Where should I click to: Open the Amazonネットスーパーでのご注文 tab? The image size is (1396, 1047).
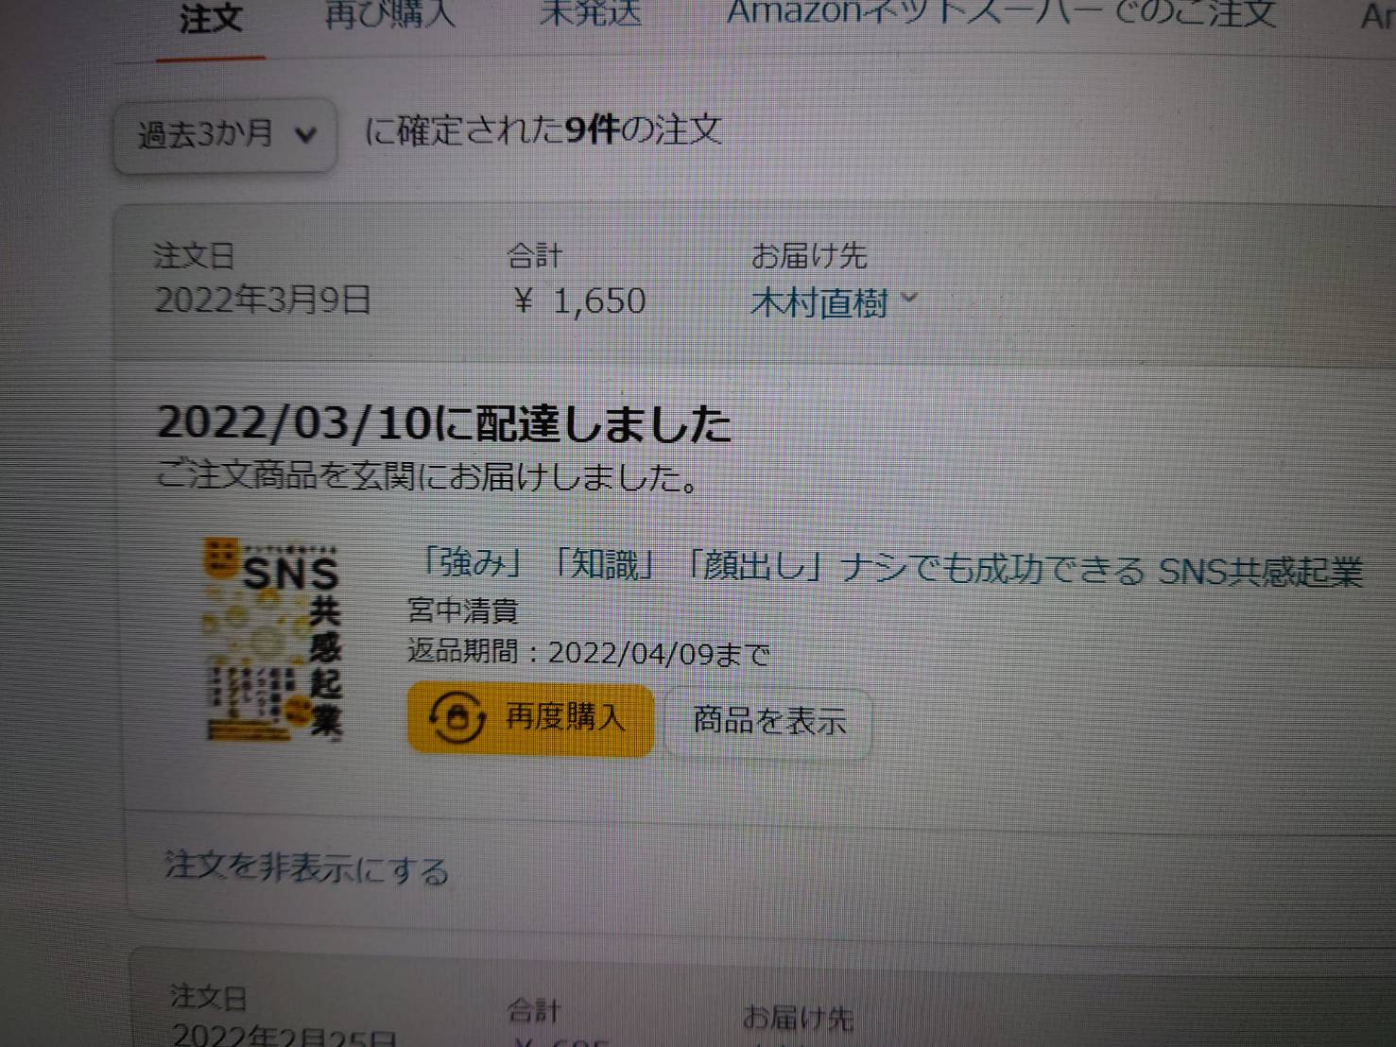point(1002,13)
